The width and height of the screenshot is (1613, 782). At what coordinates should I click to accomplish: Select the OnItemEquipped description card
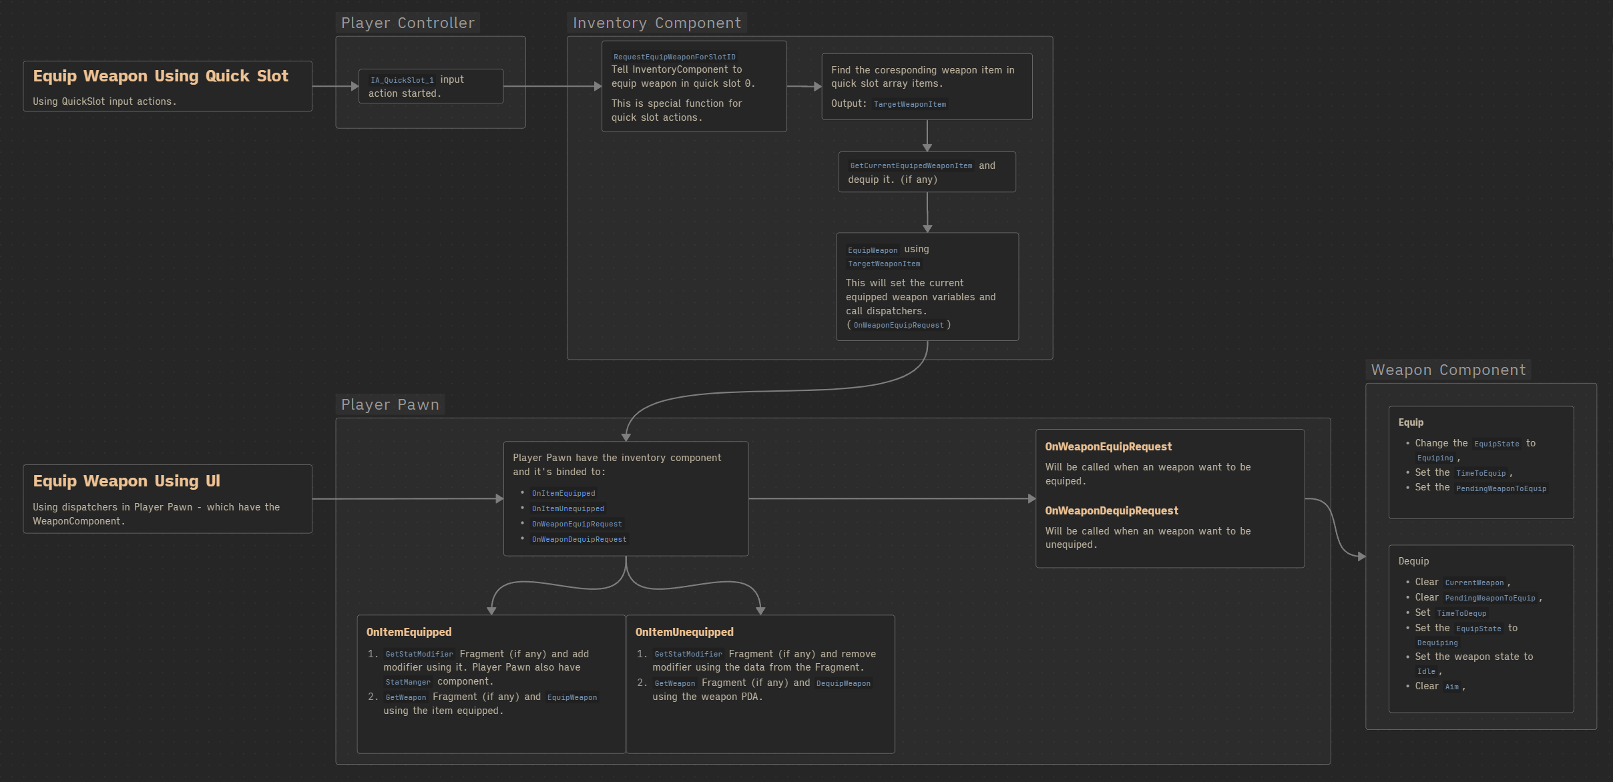click(491, 731)
